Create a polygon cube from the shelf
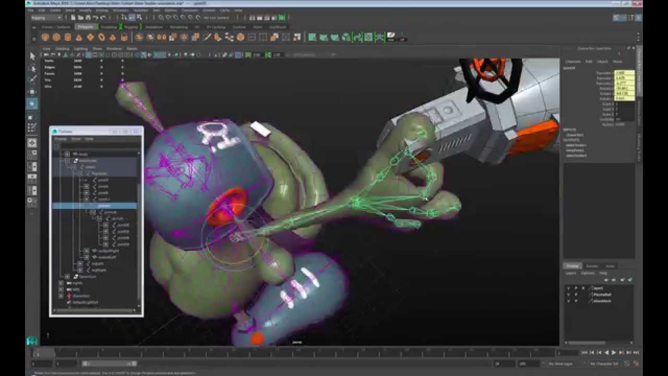 56,37
